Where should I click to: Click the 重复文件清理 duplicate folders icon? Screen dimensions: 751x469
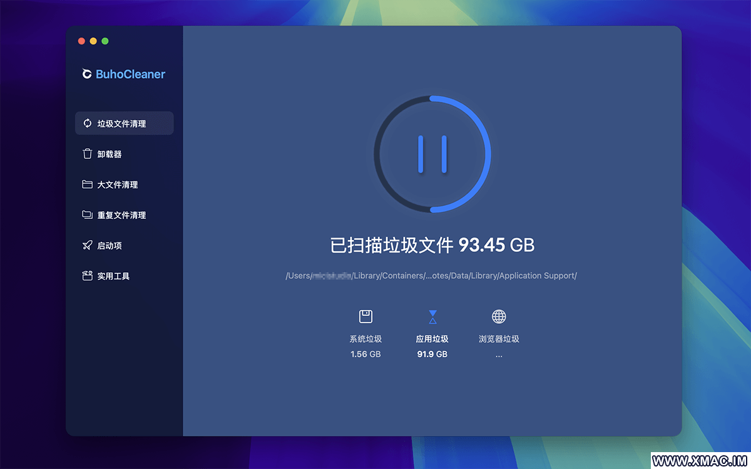(88, 215)
